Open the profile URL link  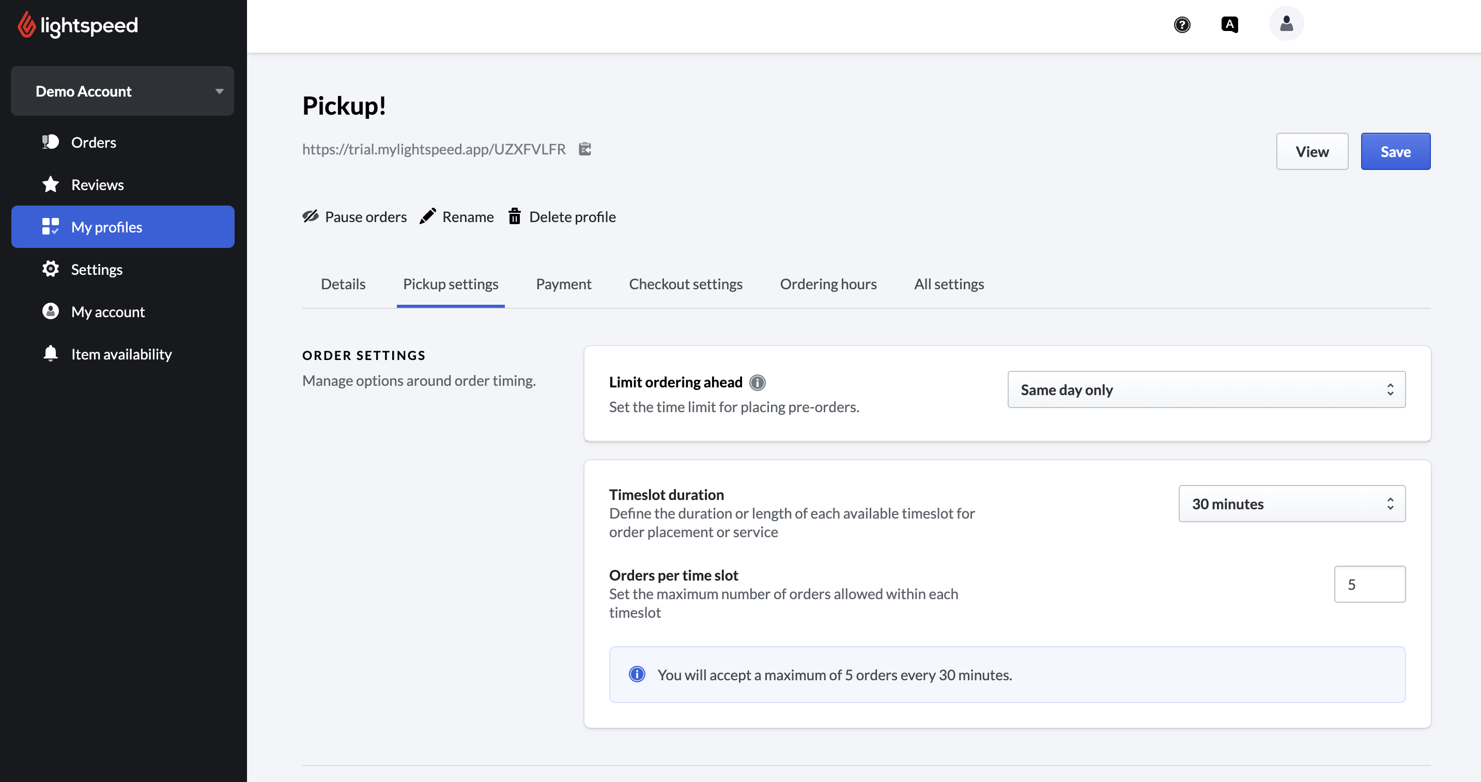[434, 149]
